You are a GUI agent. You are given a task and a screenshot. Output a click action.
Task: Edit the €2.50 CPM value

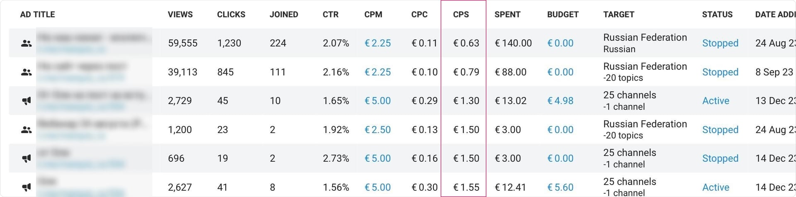[x=377, y=130]
